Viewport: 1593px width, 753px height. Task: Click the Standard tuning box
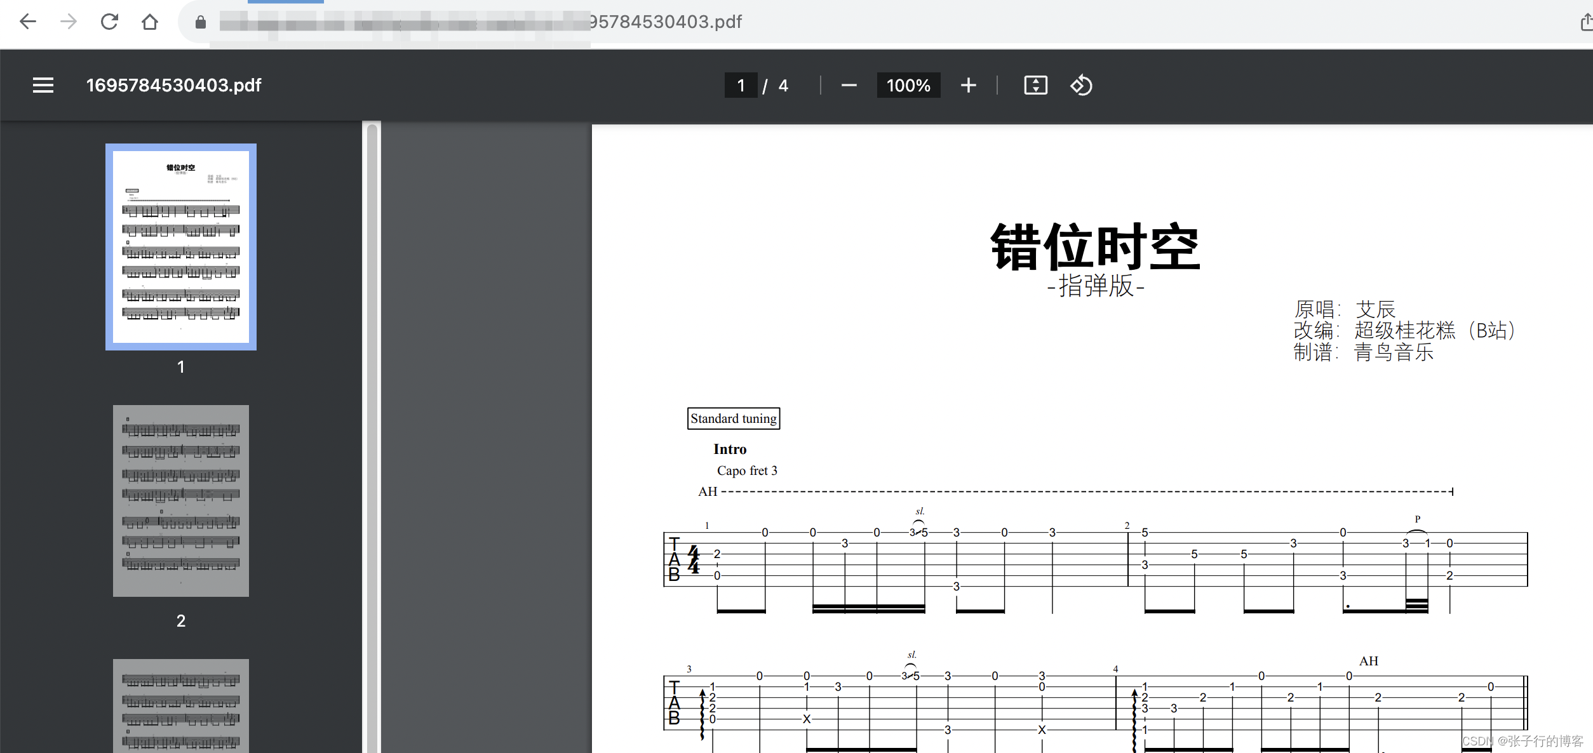[734, 418]
